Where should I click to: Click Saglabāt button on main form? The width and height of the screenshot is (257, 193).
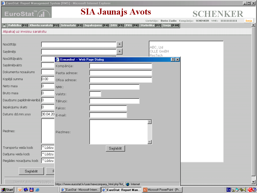[x=31, y=171]
